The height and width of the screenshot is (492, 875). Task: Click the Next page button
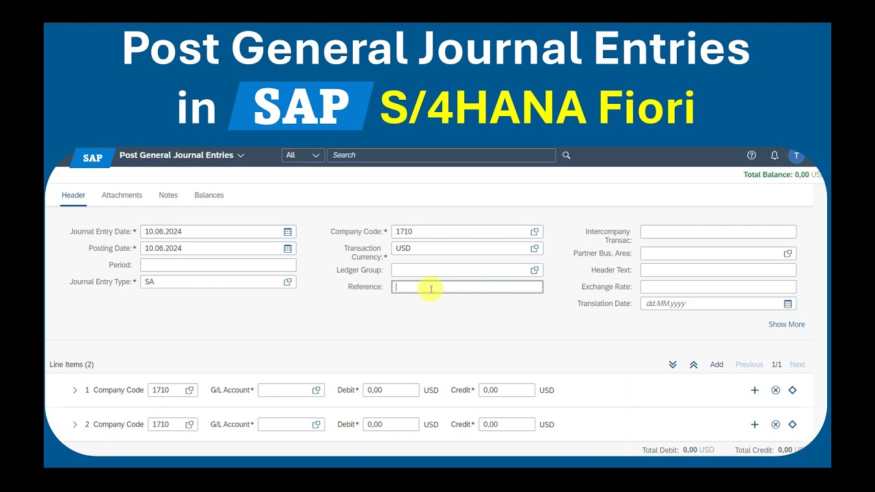[797, 365]
